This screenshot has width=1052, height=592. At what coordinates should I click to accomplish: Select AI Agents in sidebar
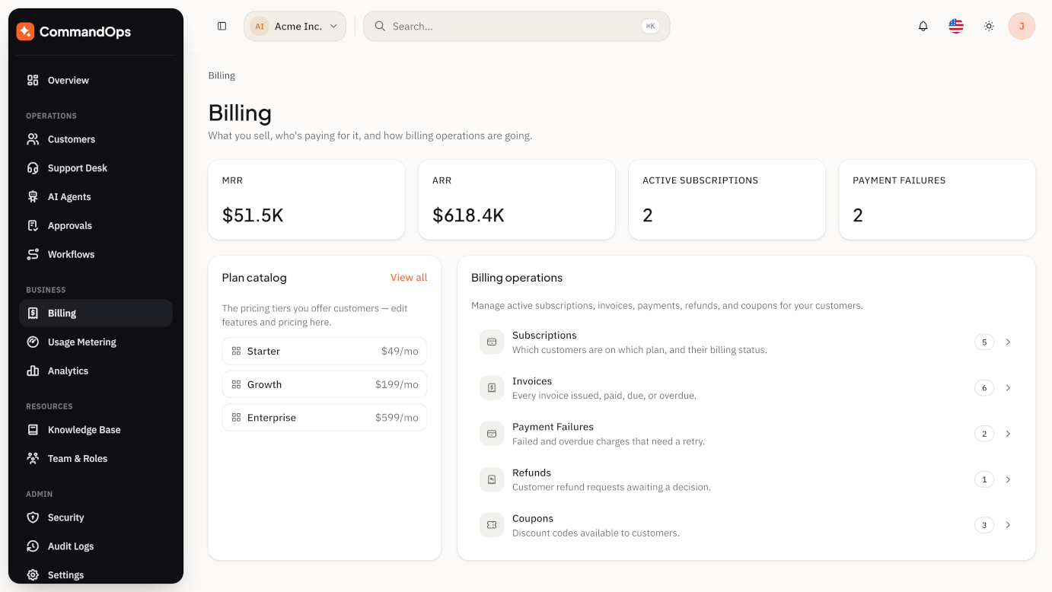click(x=96, y=196)
